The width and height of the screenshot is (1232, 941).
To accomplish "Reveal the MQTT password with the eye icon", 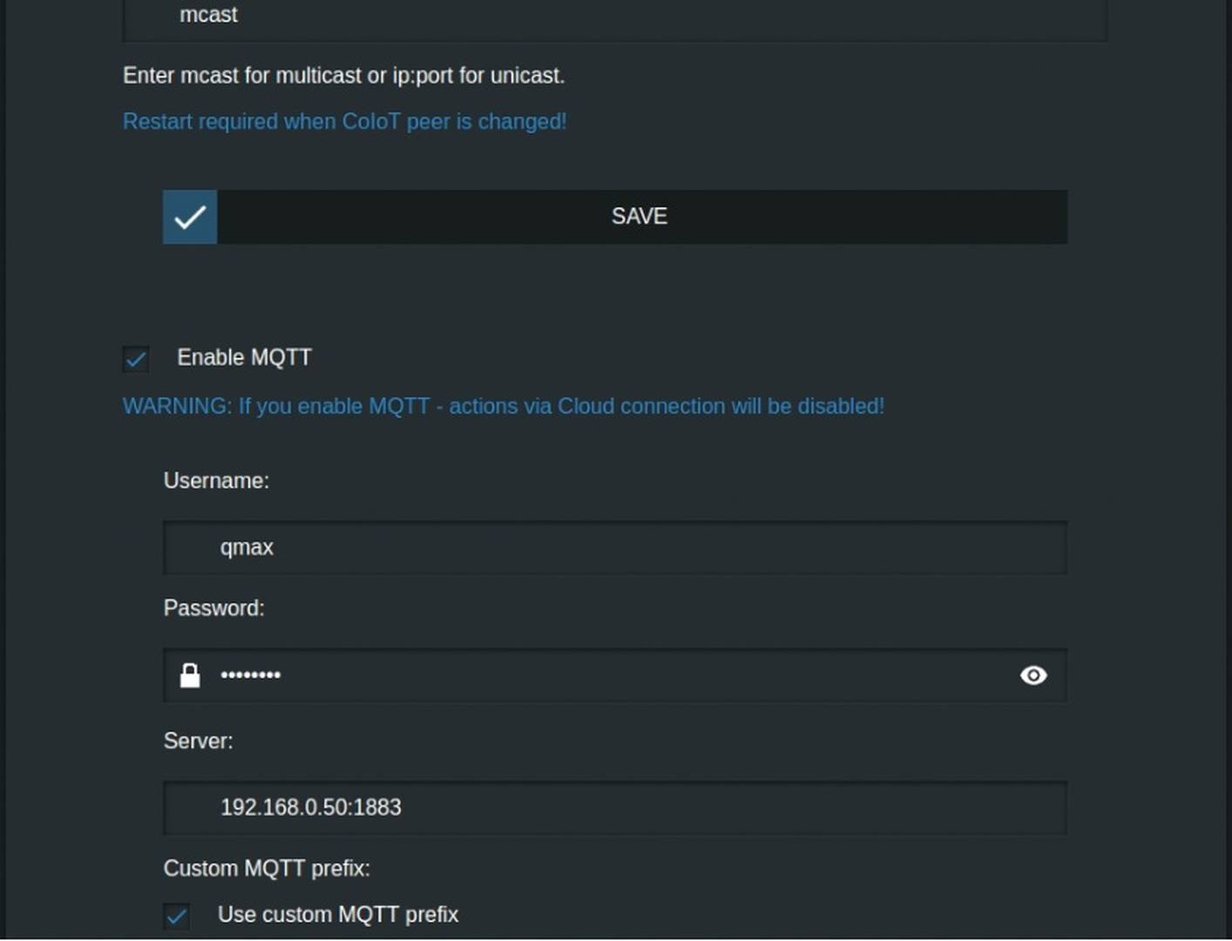I will point(1033,675).
